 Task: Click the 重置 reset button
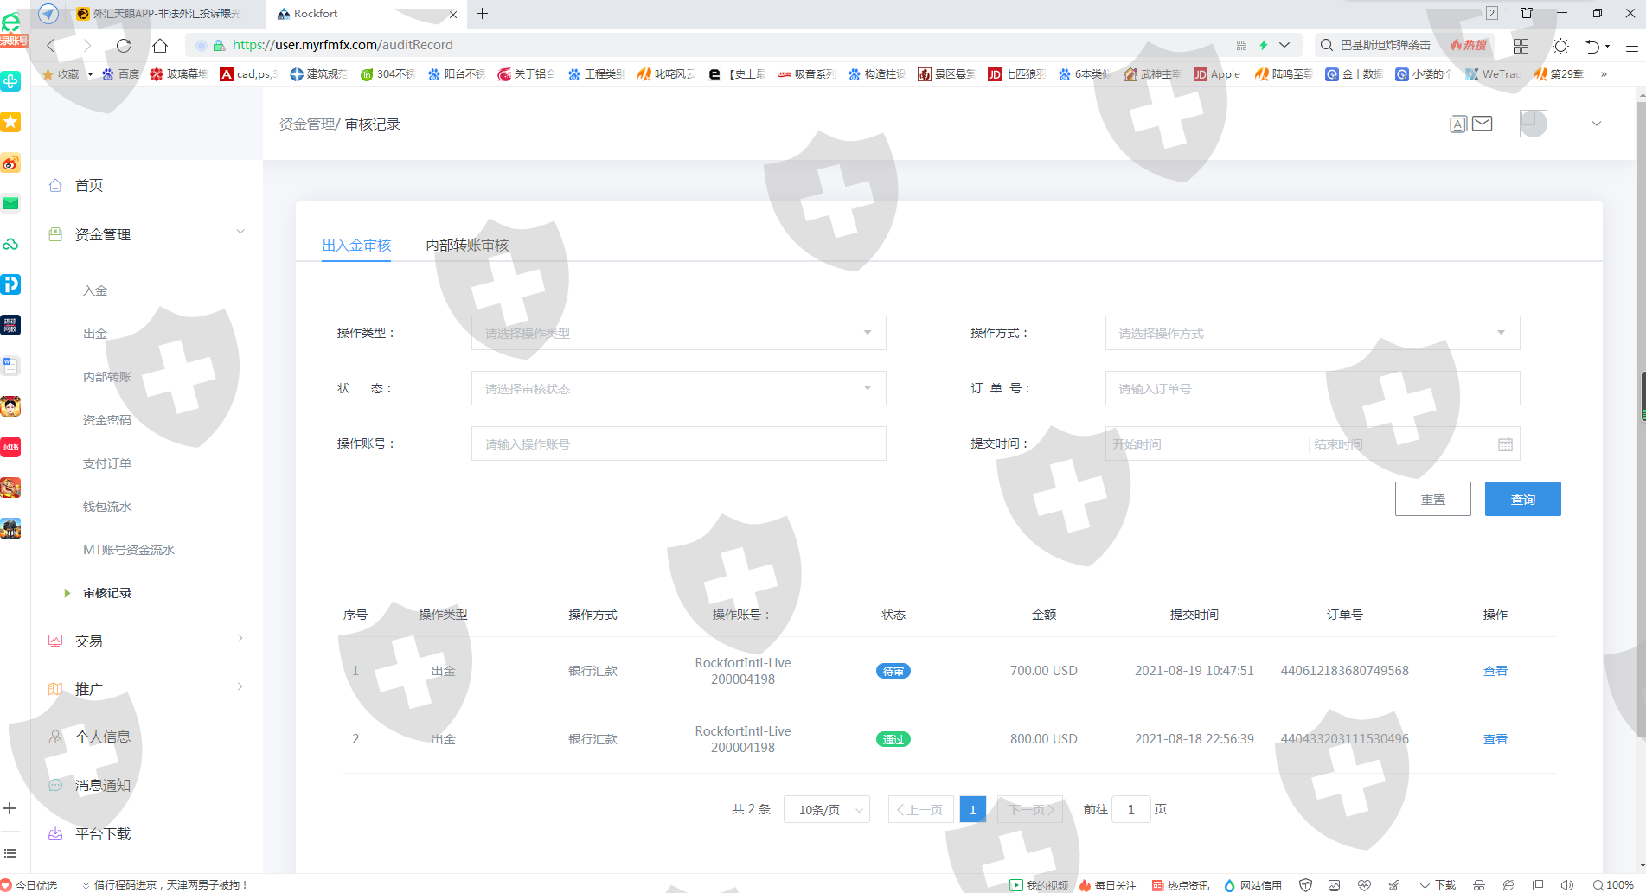(x=1432, y=499)
